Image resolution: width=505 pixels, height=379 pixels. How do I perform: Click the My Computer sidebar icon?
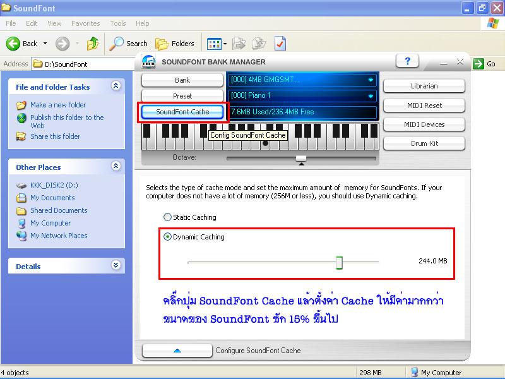21,223
